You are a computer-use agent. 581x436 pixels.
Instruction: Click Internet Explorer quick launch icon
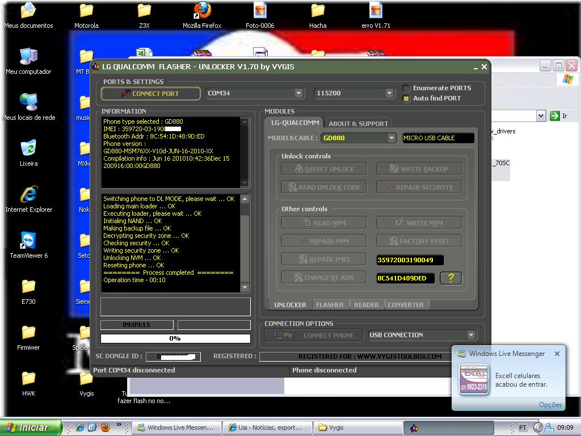click(x=79, y=427)
